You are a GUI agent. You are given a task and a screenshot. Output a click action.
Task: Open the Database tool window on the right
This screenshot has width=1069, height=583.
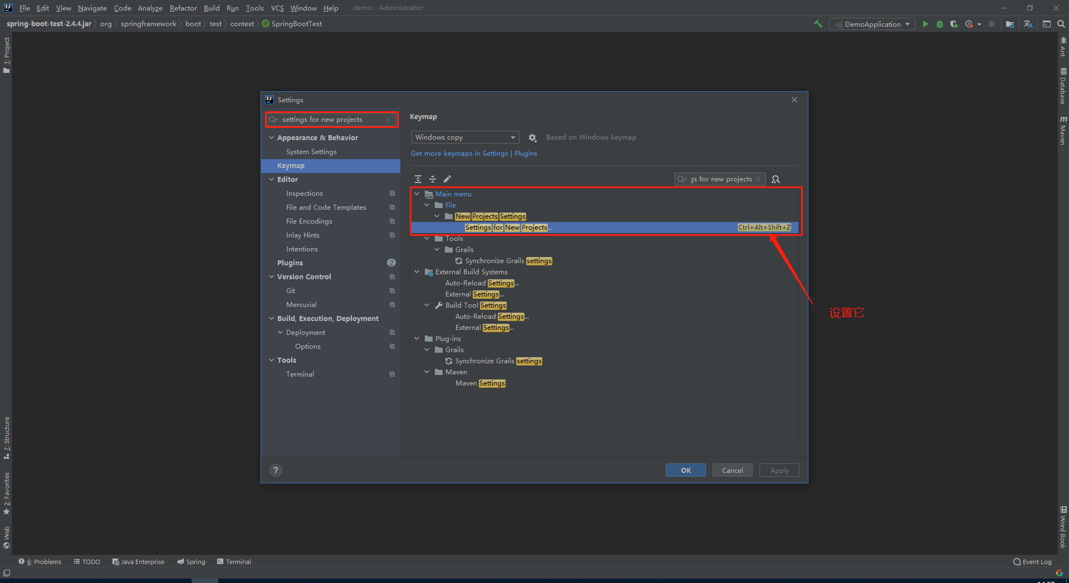1063,86
